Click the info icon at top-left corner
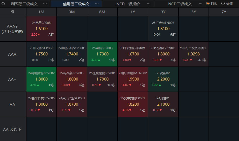The image size is (239, 141). 3,4
